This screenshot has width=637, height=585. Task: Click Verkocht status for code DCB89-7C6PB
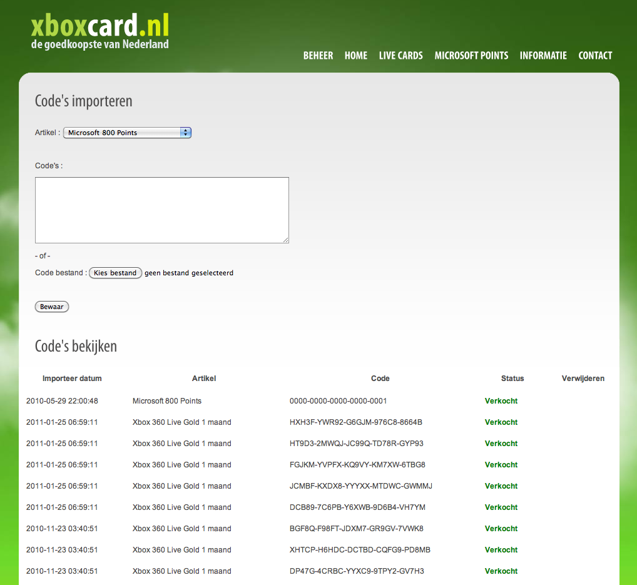tap(501, 507)
